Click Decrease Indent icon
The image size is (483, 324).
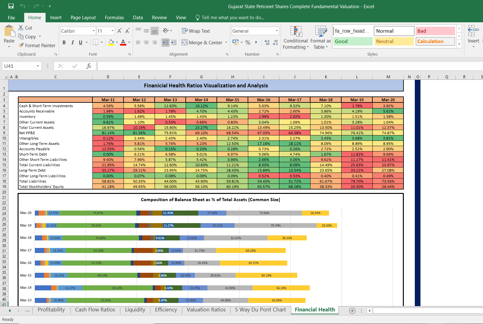click(166, 42)
